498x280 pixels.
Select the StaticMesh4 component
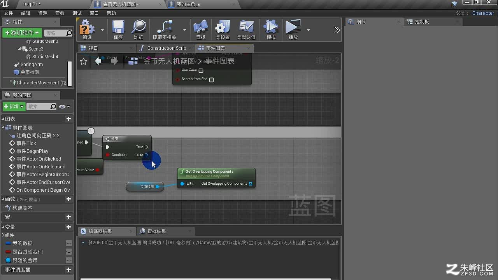coord(45,57)
